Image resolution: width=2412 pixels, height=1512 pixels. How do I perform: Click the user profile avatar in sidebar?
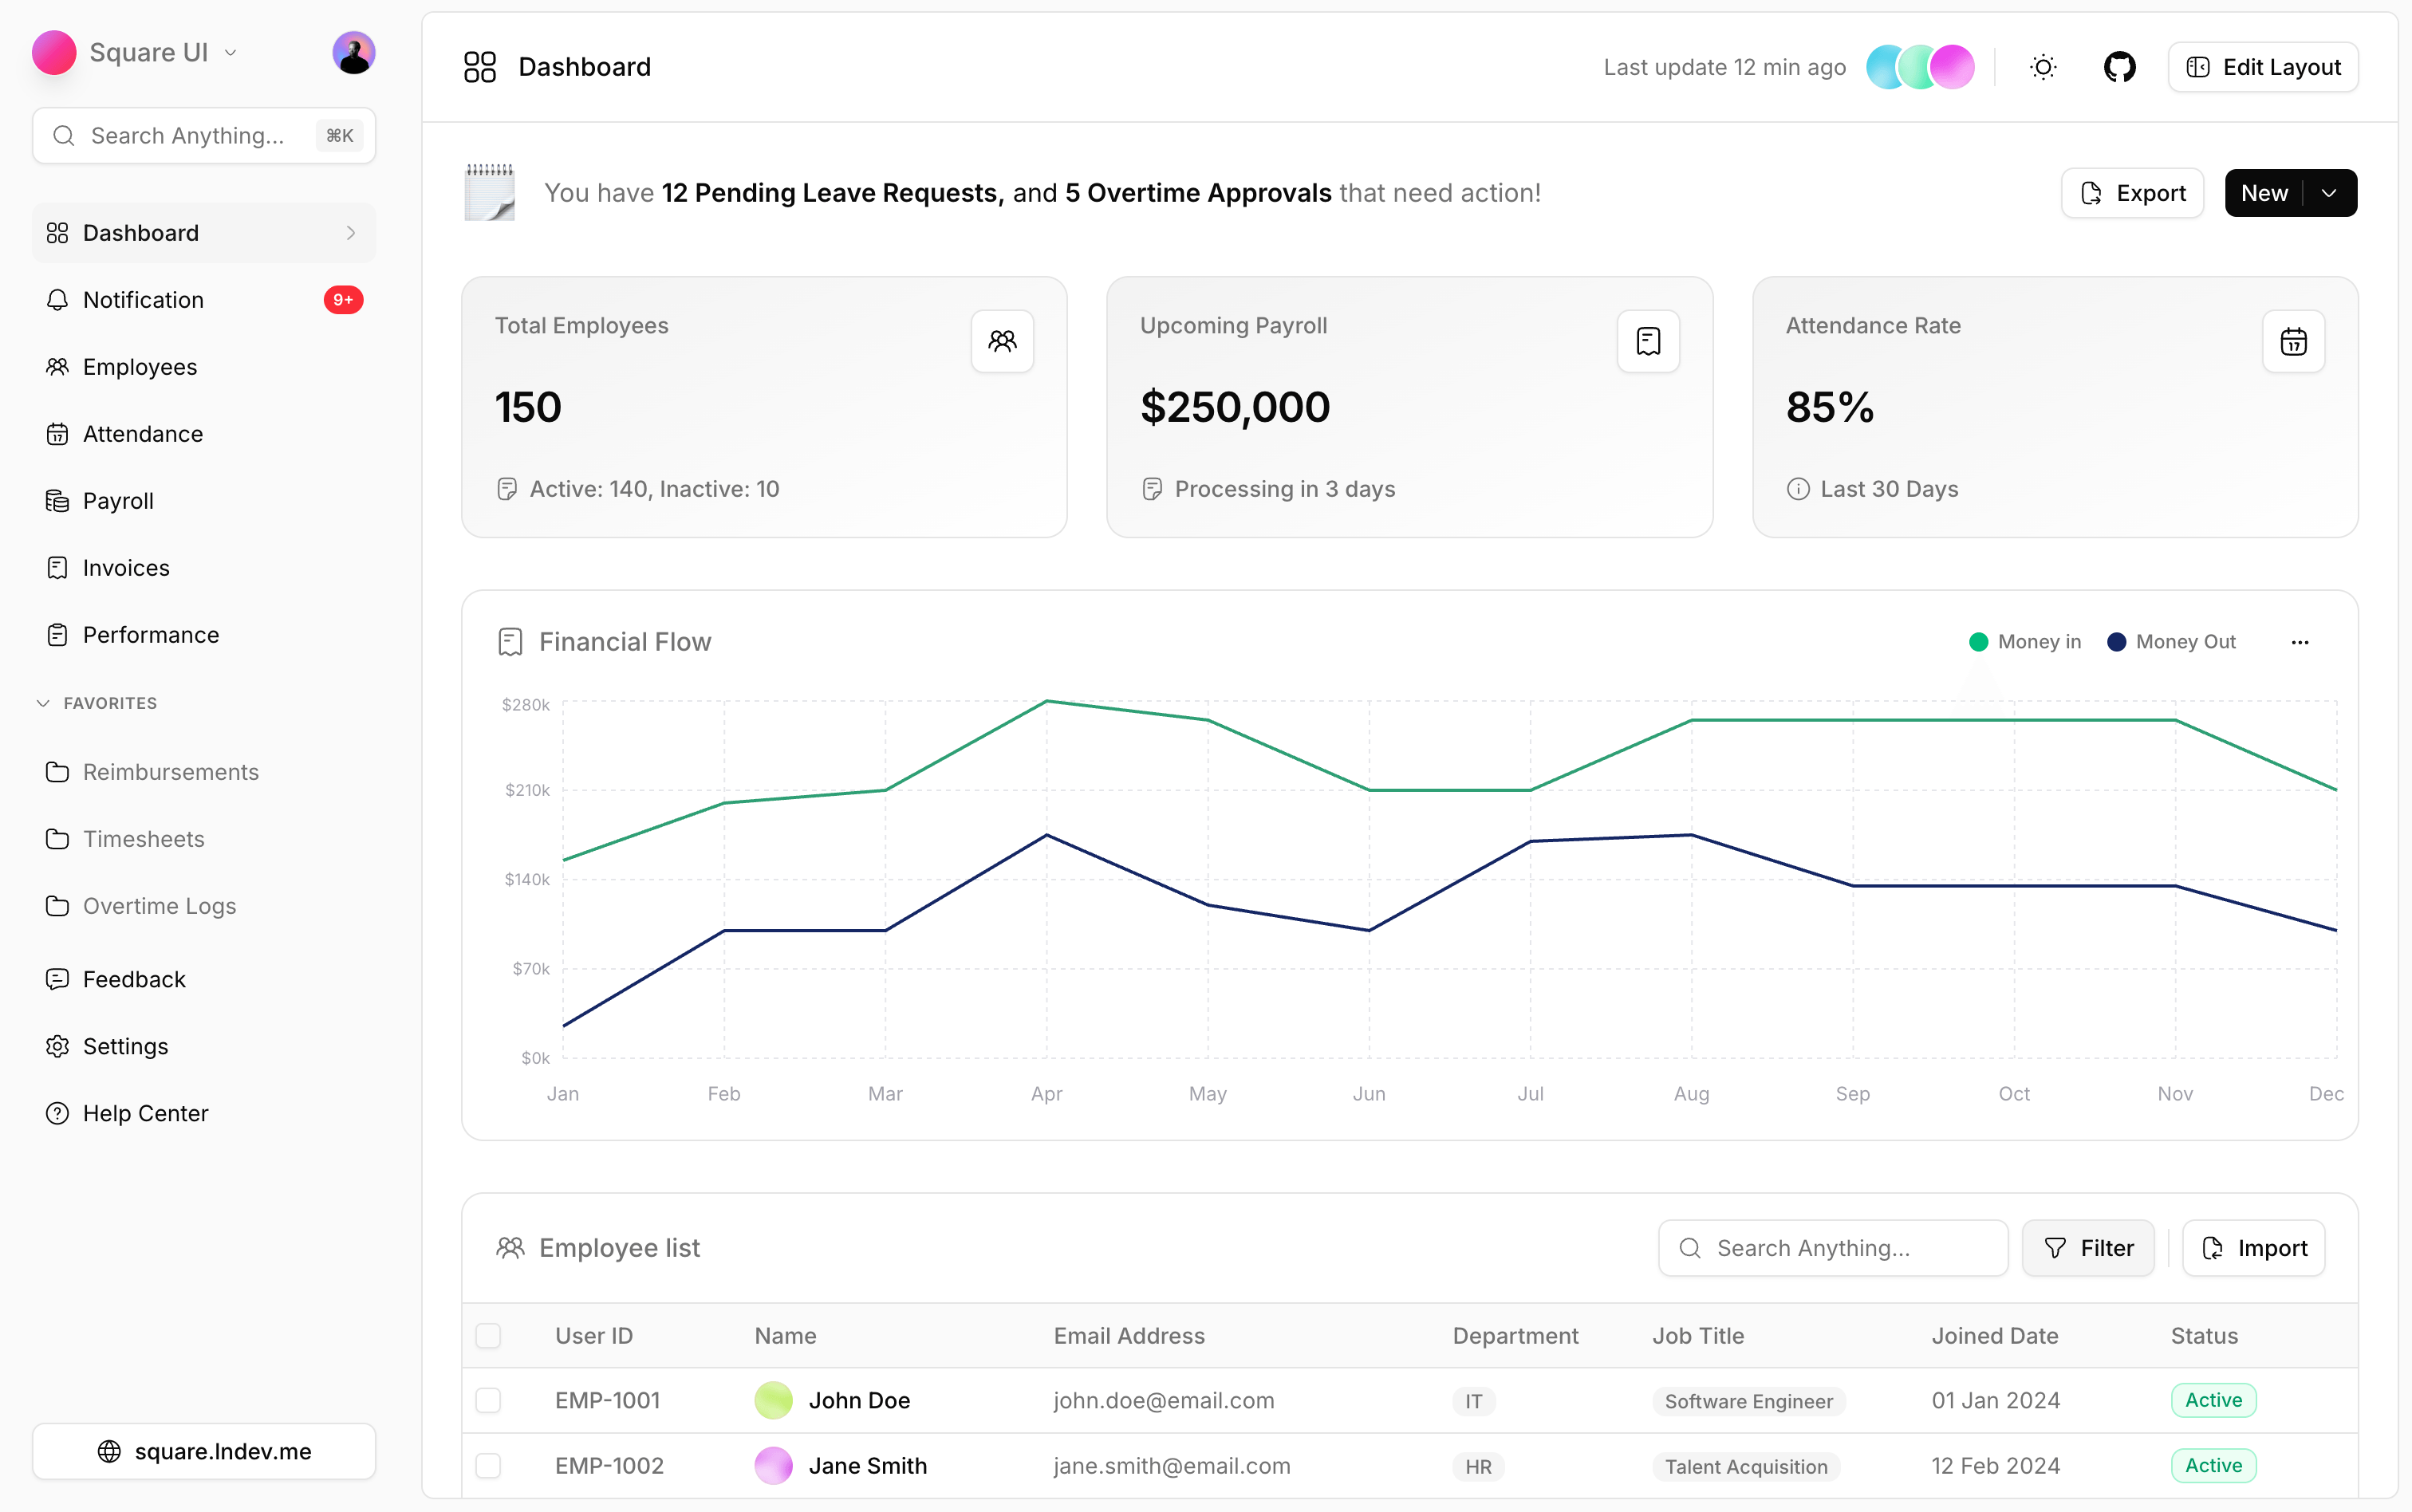click(353, 52)
